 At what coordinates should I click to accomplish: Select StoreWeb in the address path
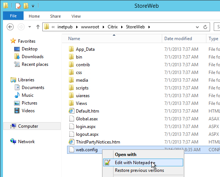pyautogui.click(x=135, y=27)
